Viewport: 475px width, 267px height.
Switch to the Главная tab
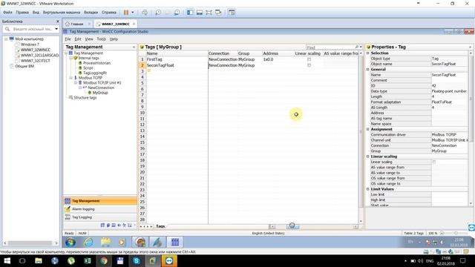point(77,24)
